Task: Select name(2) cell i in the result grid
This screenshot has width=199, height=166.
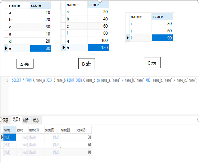Action: pyautogui.click(x=68, y=137)
